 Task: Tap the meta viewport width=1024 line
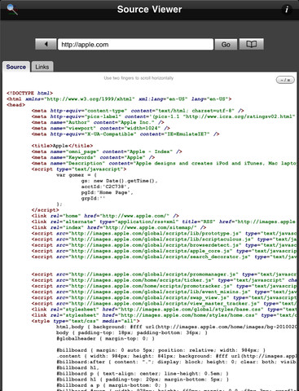coord(101,128)
